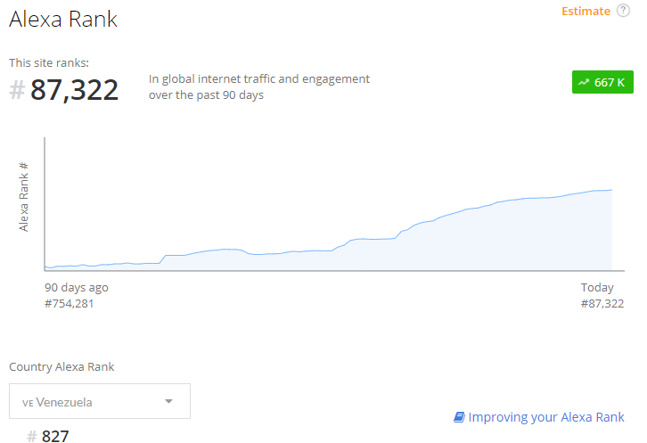This screenshot has width=647, height=443.
Task: Click the global rank number 87,322
Action: click(74, 90)
